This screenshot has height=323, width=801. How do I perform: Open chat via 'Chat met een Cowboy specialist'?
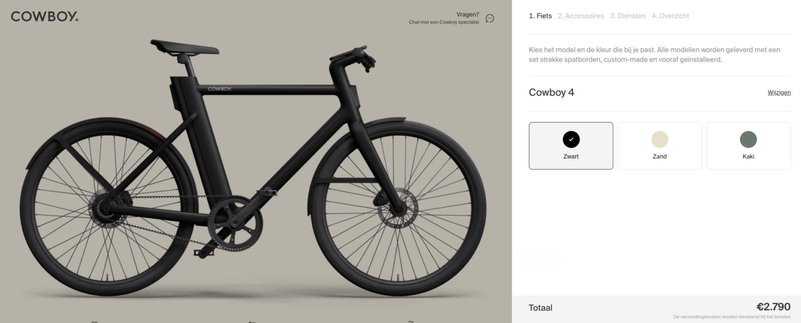point(444,23)
